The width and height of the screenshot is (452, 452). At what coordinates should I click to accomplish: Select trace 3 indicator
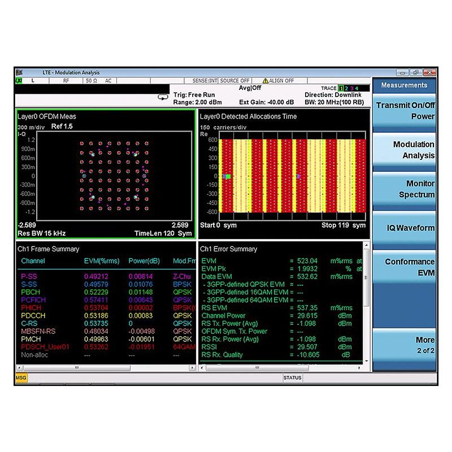(x=351, y=89)
